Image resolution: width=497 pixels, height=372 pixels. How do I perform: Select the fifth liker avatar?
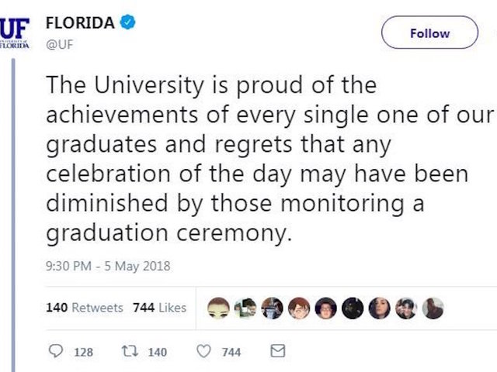point(326,307)
